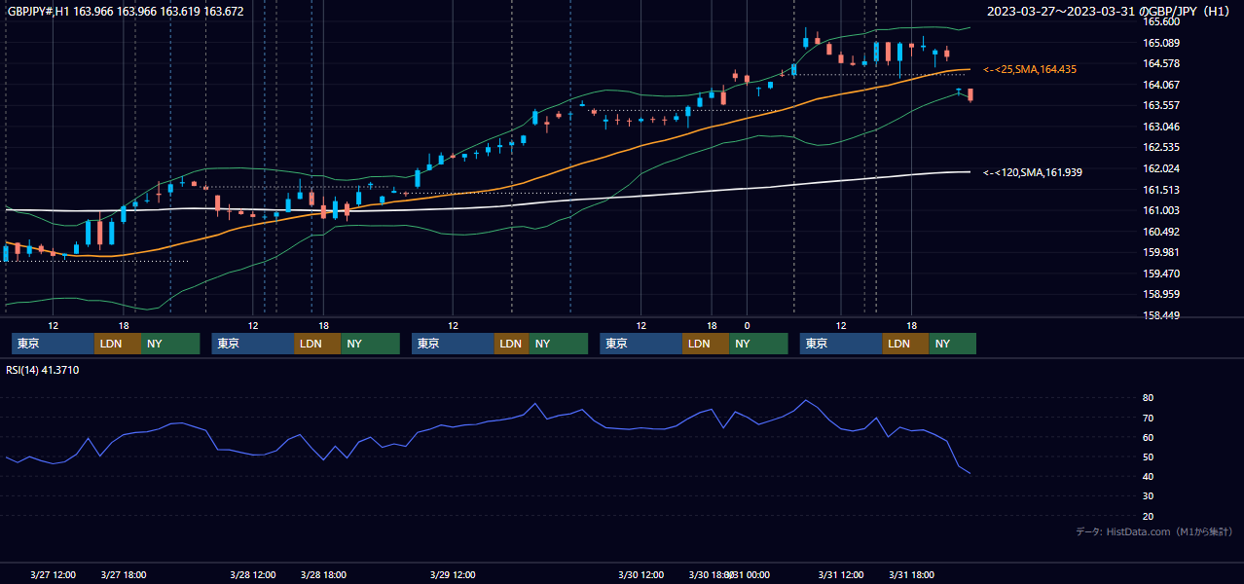Click price axis value 164.067

click(1161, 85)
